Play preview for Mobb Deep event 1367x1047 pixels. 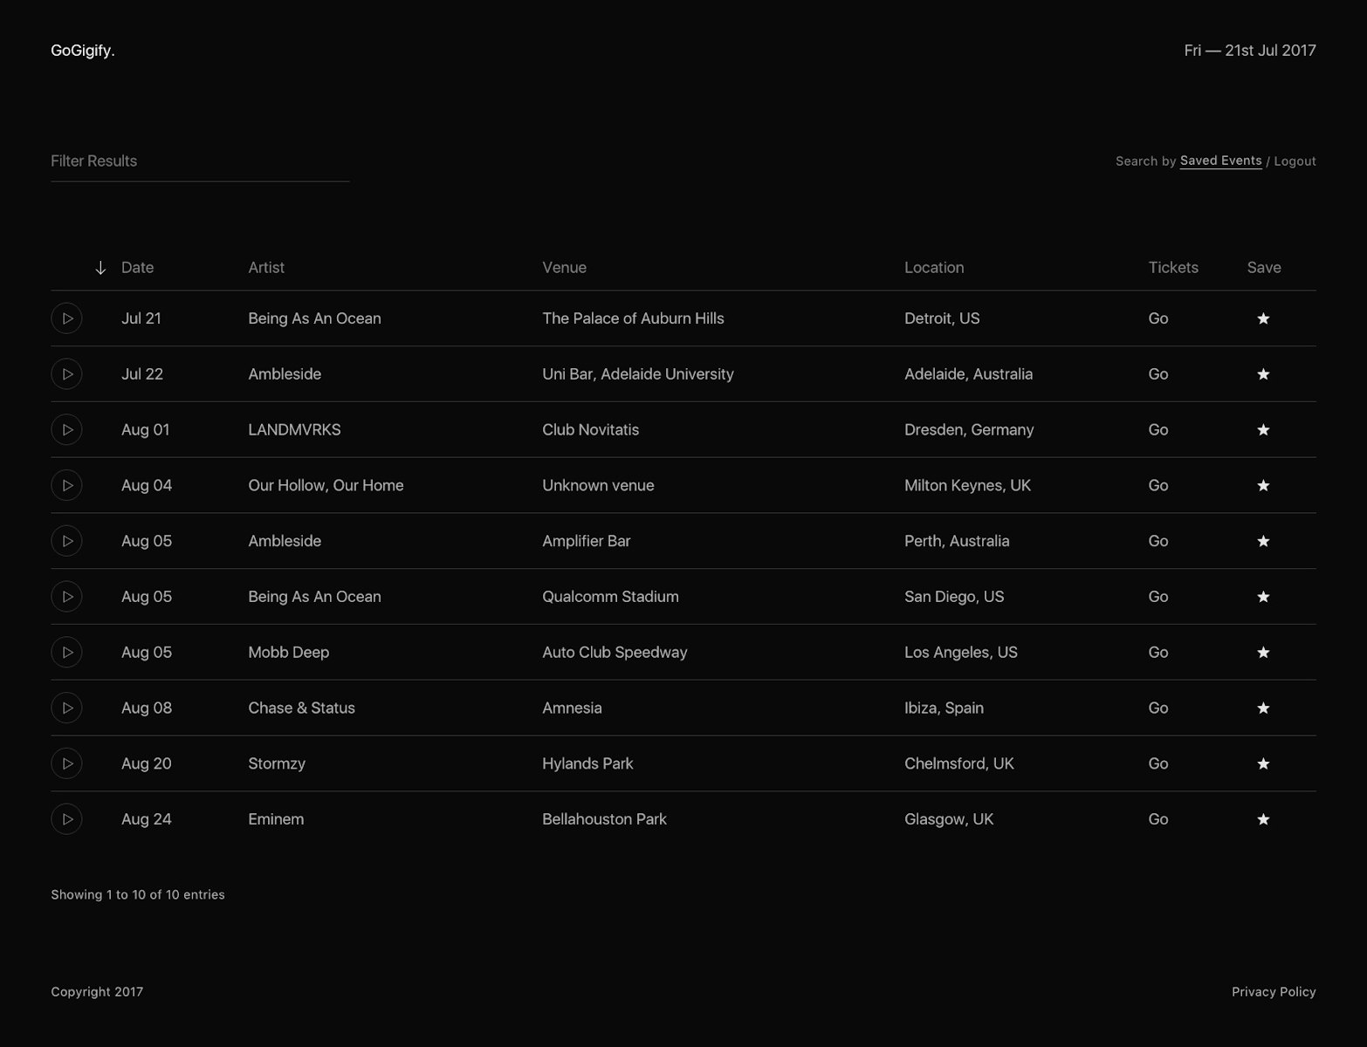point(66,653)
